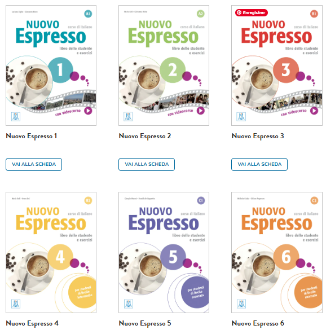Click the publisher logo on Nuovo Espresso 4 cover

click(16, 304)
